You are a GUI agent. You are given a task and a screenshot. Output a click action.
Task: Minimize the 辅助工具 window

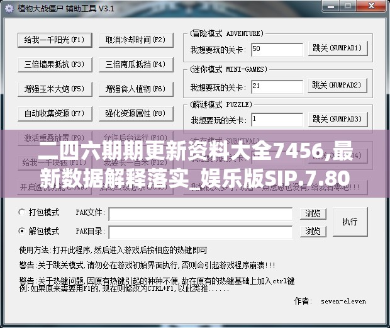(x=330, y=6)
